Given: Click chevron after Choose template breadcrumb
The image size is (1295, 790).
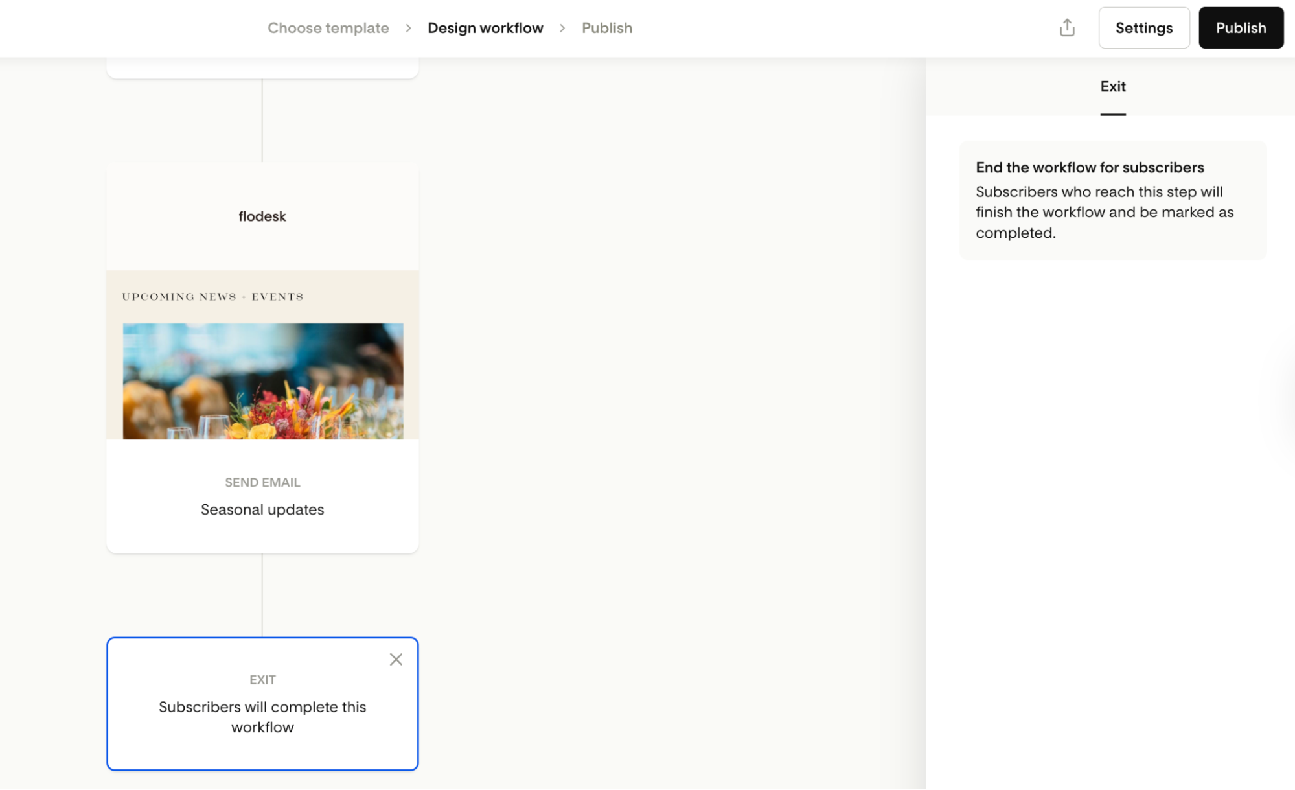Looking at the screenshot, I should pyautogui.click(x=408, y=28).
